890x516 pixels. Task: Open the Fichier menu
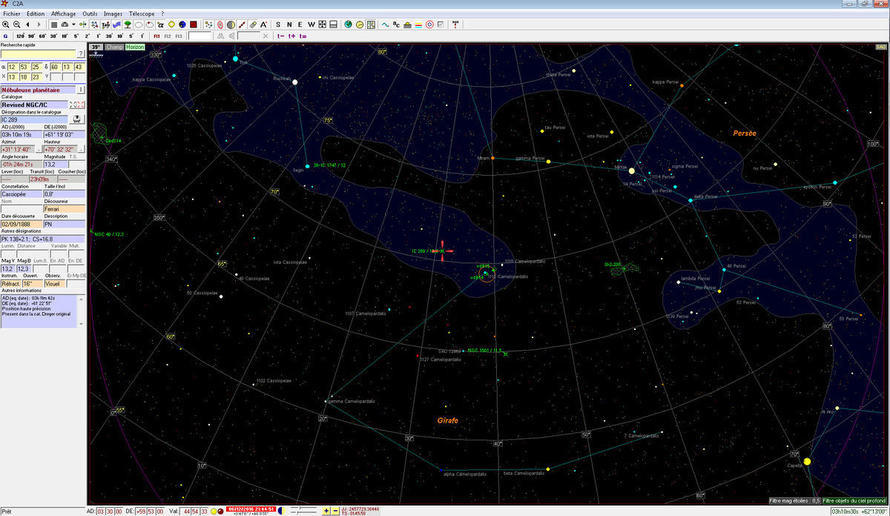[11, 13]
